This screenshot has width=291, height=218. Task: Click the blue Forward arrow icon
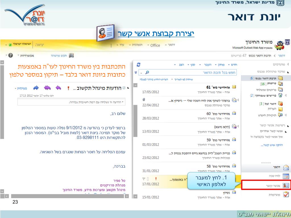[36, 88]
